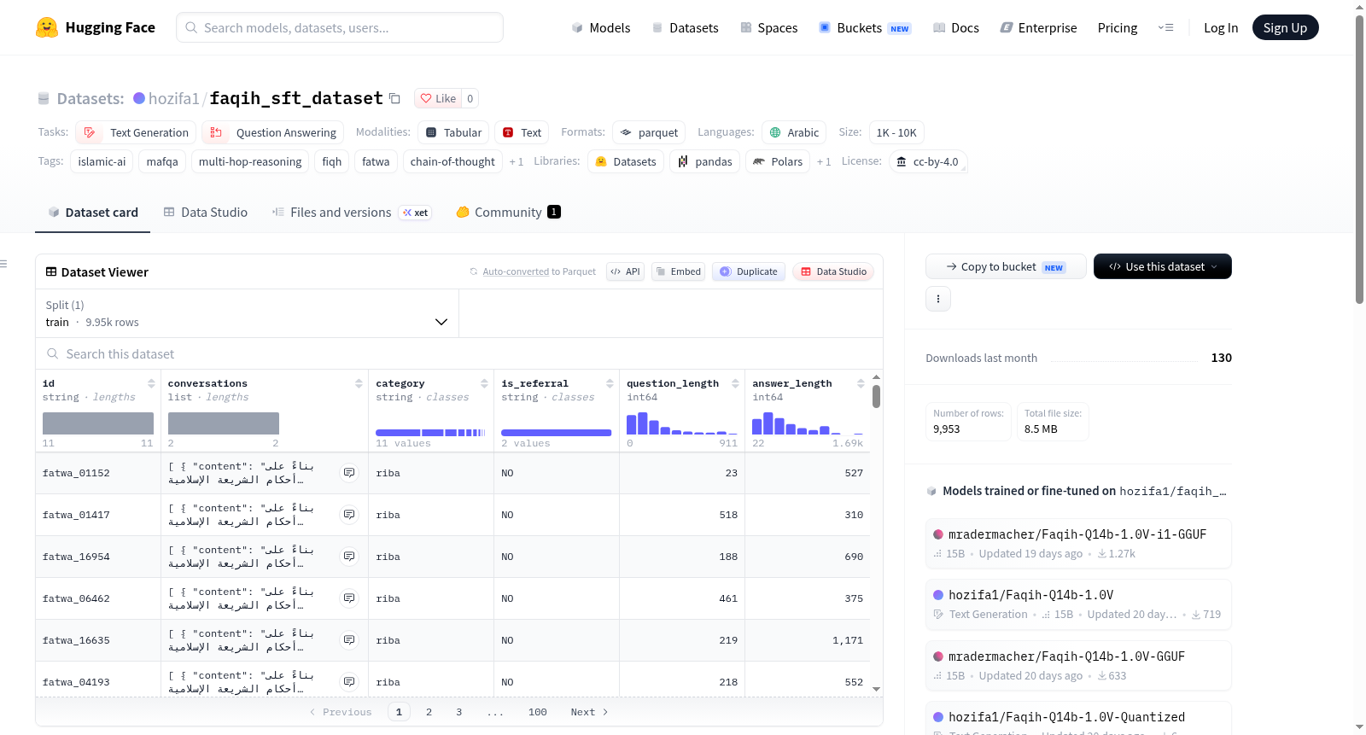Open the Use this dataset dropdown
This screenshot has height=735, width=1366.
(x=1163, y=266)
